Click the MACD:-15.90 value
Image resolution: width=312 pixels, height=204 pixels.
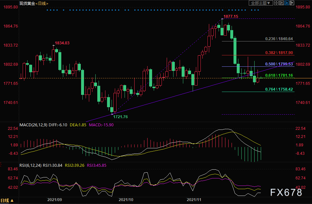point(101,125)
